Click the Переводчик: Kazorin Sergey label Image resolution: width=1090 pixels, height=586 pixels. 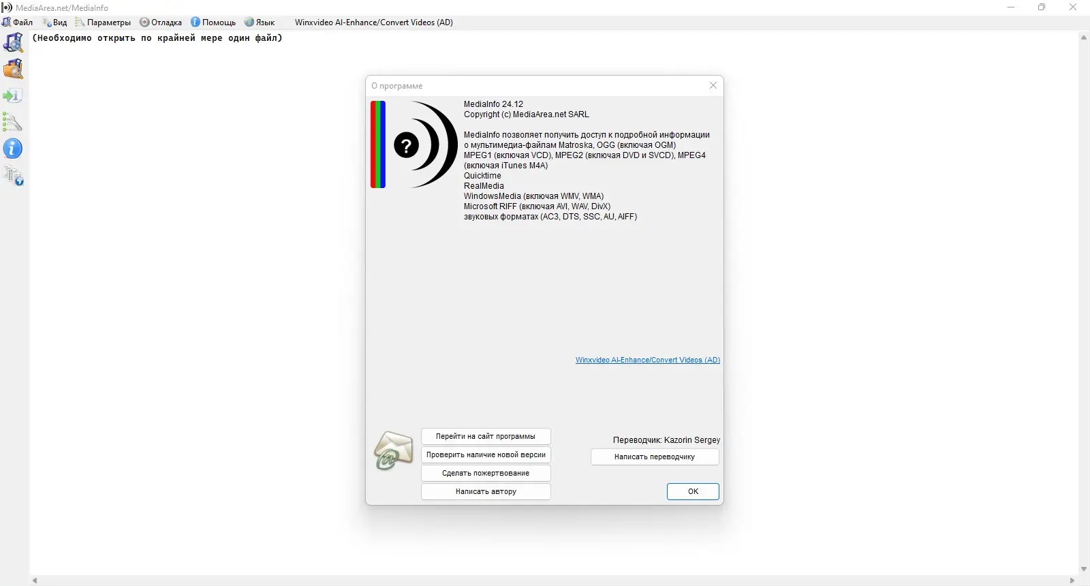666,440
